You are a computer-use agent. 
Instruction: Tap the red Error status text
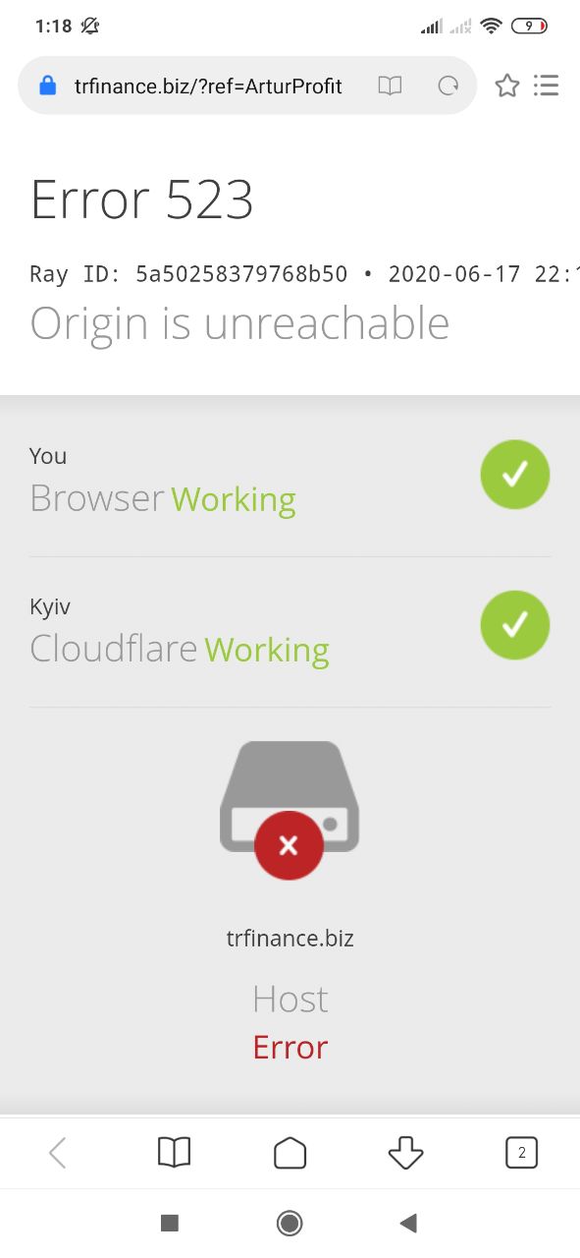290,1047
